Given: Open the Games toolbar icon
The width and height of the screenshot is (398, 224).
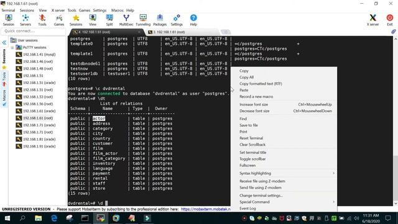Looking at the screenshot, I should coord(59,20).
